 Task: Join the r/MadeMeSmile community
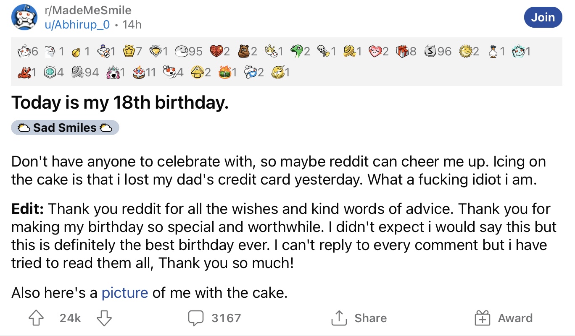[543, 17]
